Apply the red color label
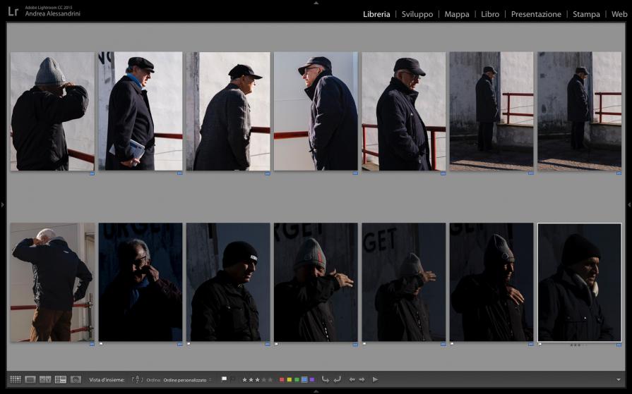This screenshot has height=394, width=632. click(x=282, y=379)
